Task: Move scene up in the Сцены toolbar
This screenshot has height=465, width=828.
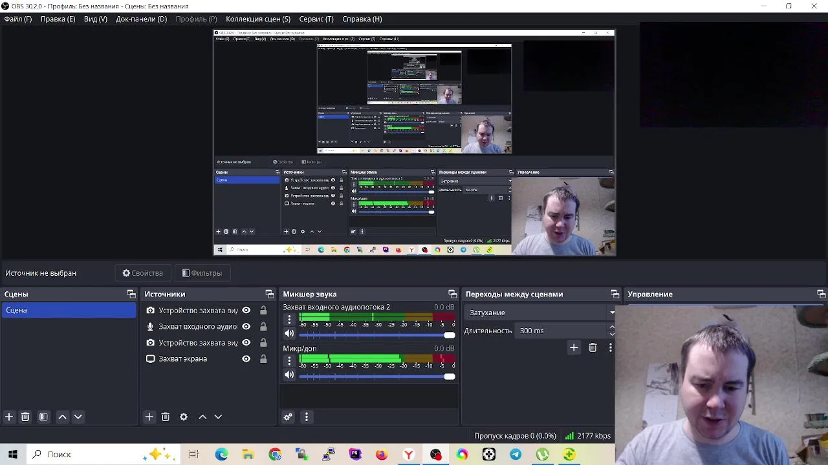Action: point(63,417)
